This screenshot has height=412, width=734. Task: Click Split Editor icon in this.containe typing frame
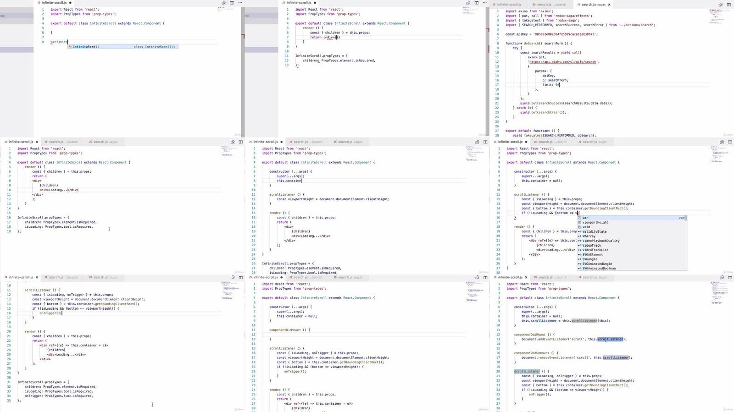click(485, 142)
